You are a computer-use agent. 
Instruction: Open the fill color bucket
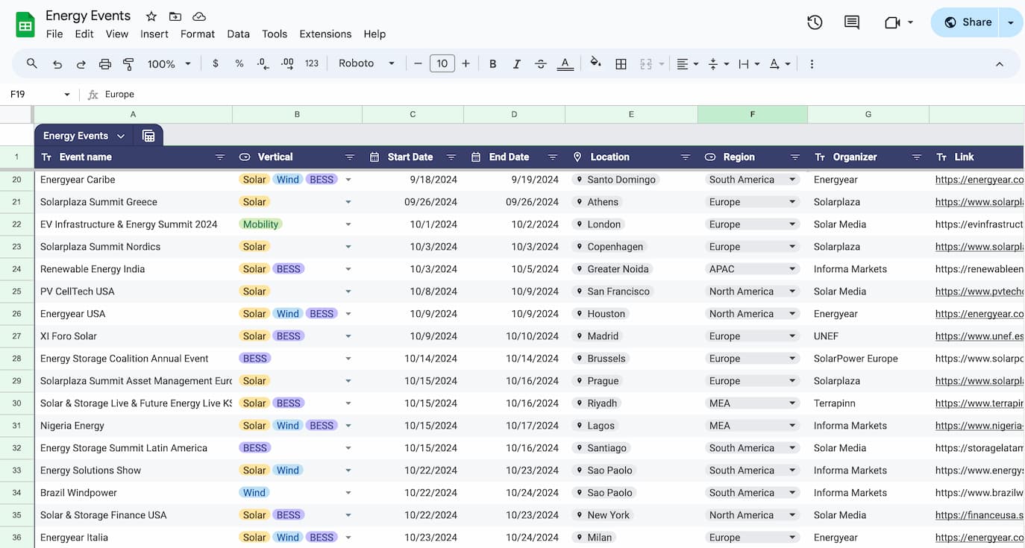pos(595,63)
